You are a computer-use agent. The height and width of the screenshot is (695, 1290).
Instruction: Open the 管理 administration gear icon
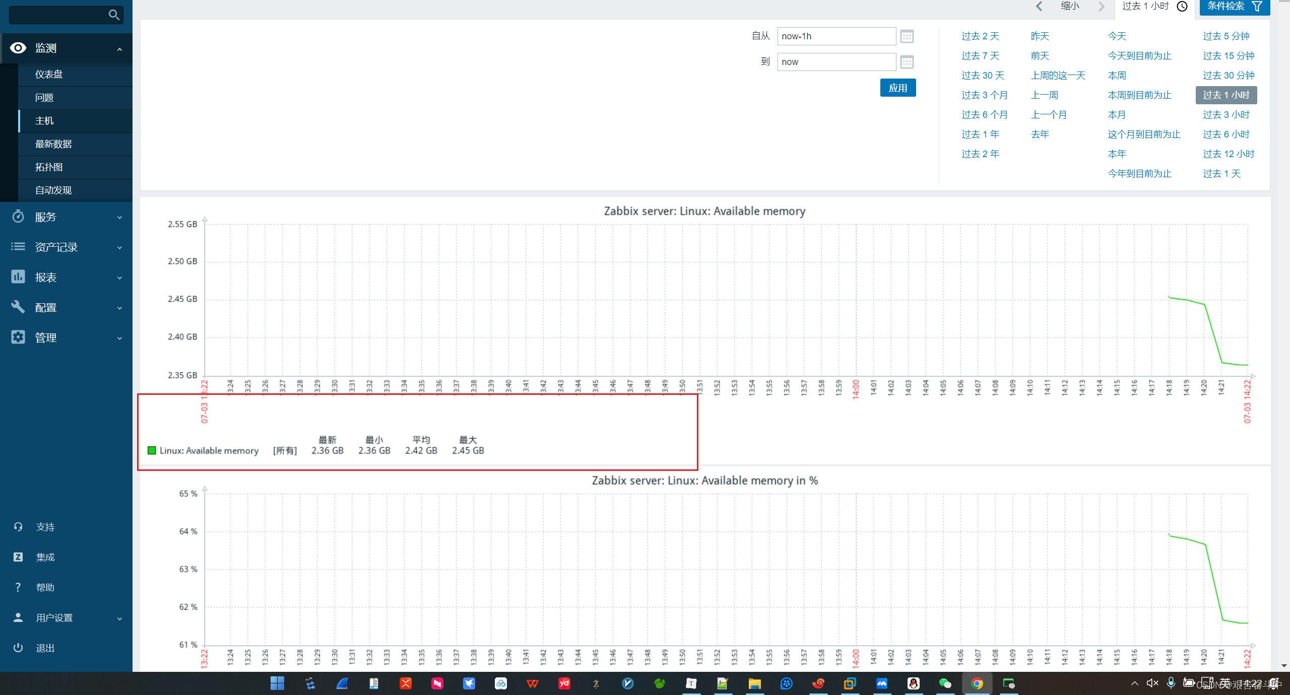click(18, 337)
